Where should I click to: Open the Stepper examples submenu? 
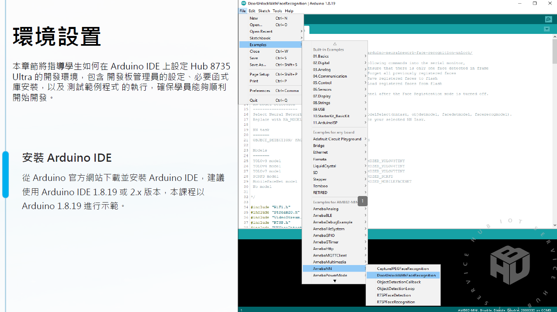(x=335, y=179)
